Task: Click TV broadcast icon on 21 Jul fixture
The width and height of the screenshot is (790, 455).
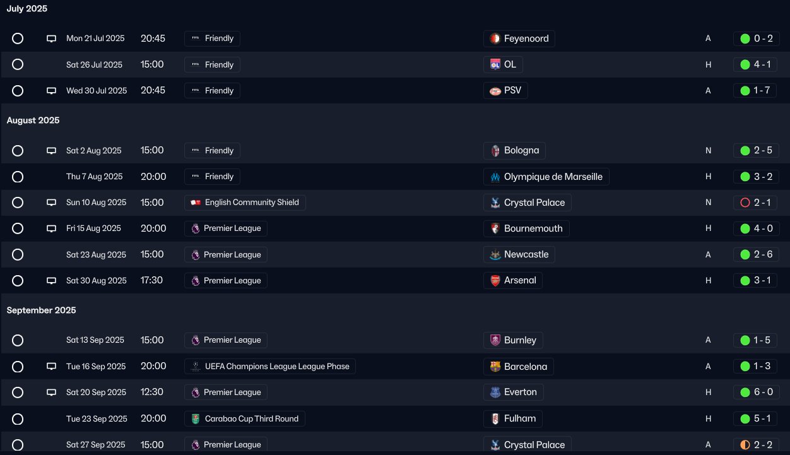Action: click(x=52, y=38)
